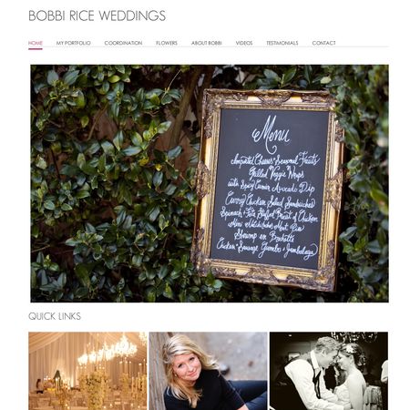Open the Contact page

click(x=323, y=43)
